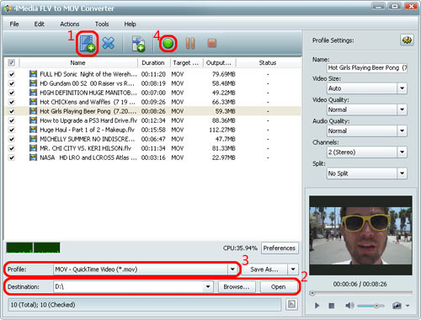
Task: Click the 4Media app icon in title bar
Action: tap(8, 8)
